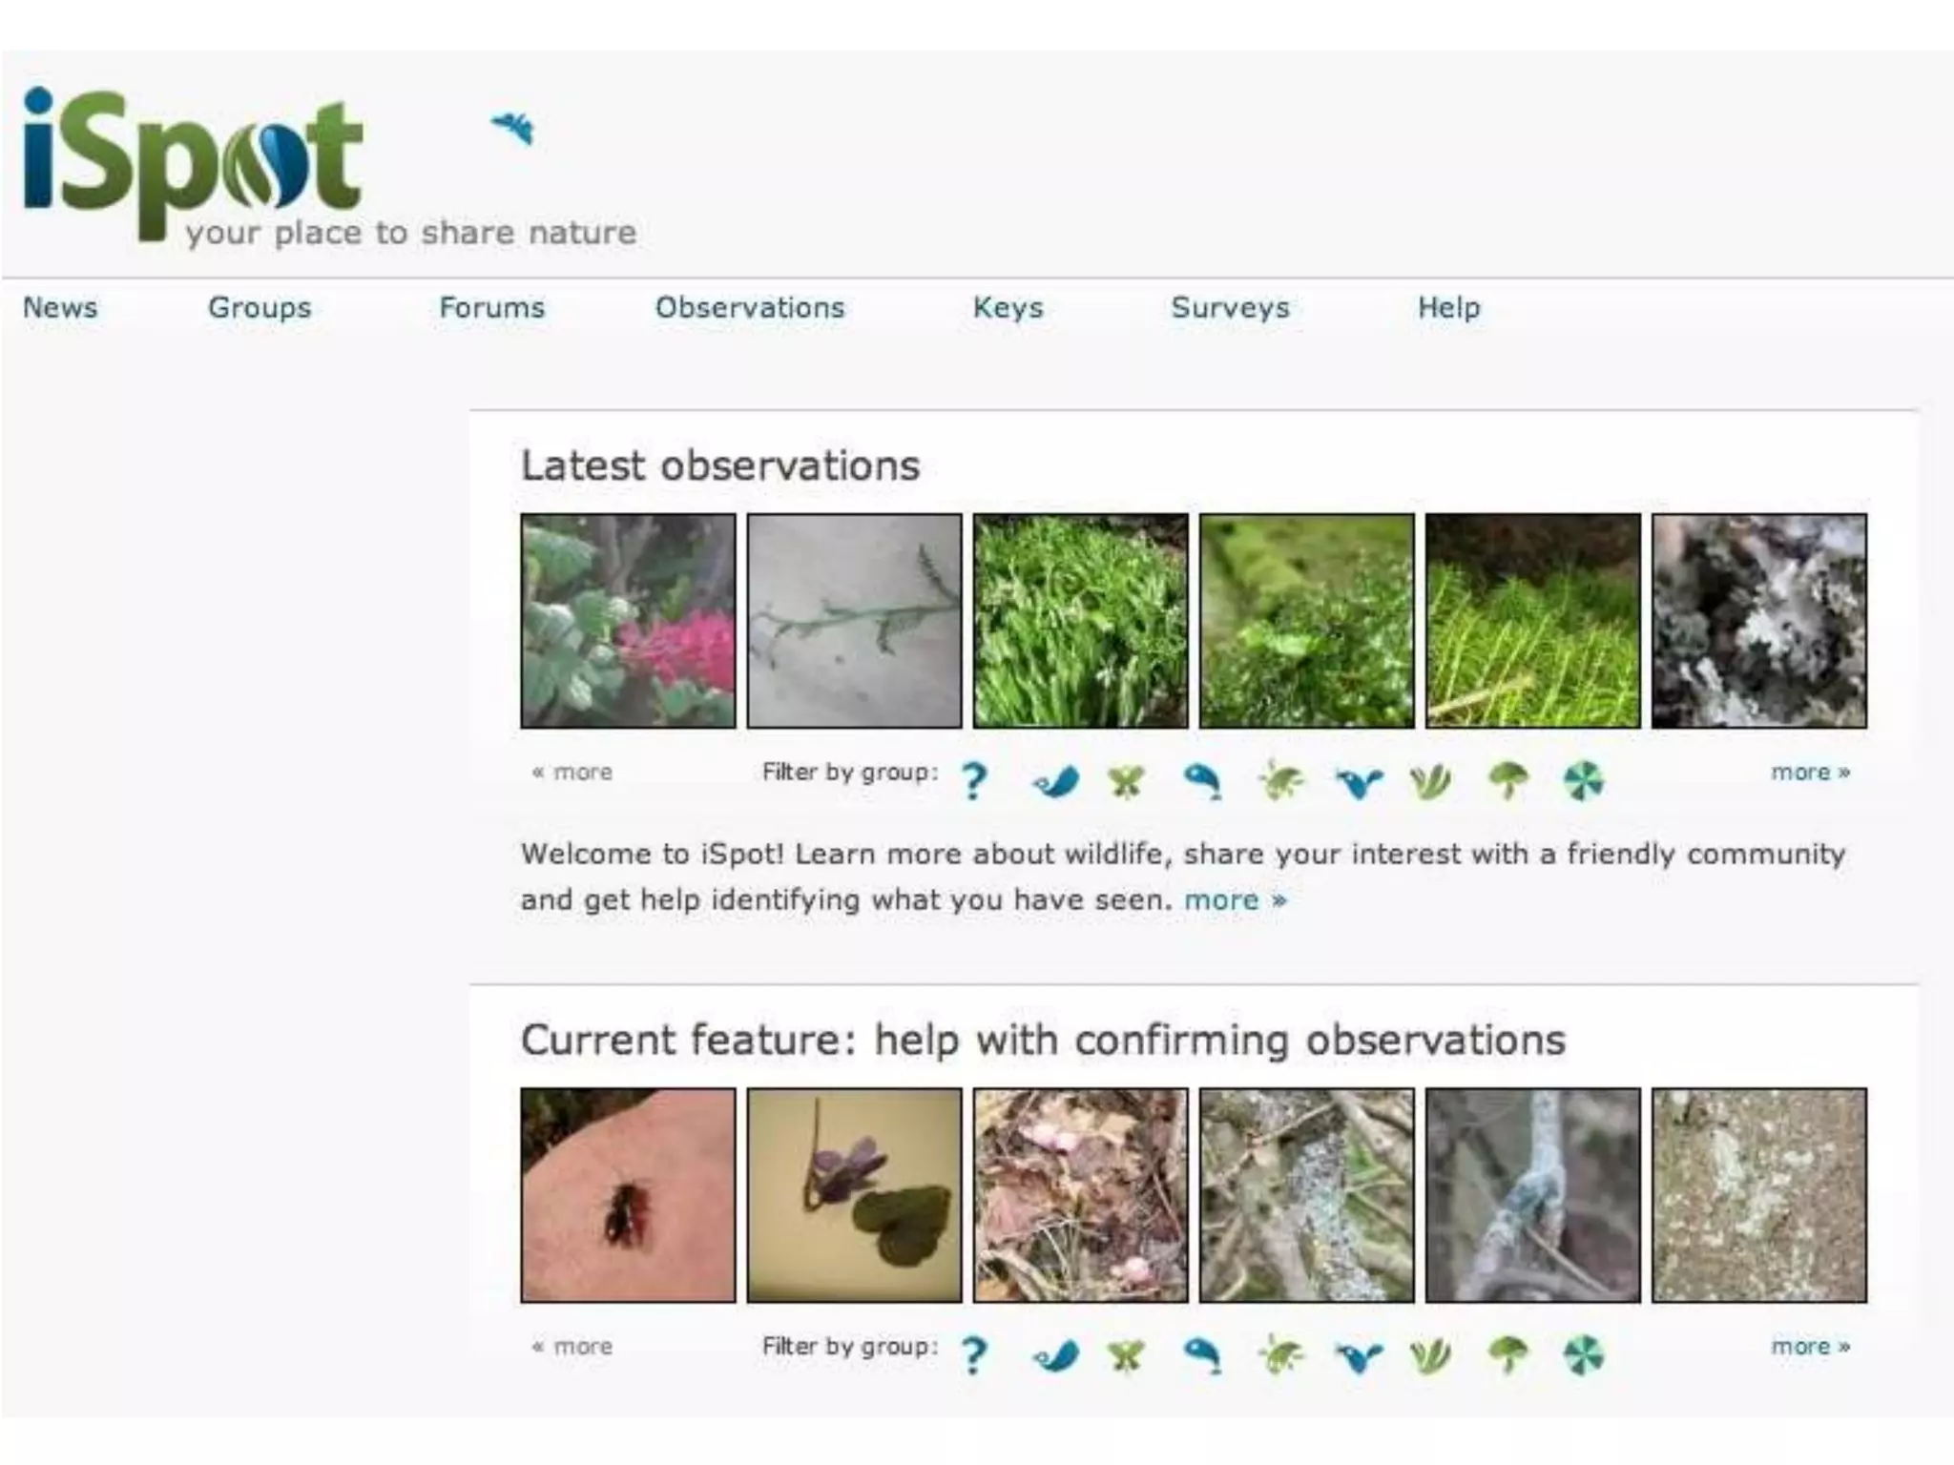Filter latest observations by butterfly invertebrates icon
The width and height of the screenshot is (1954, 1465).
tap(1126, 782)
